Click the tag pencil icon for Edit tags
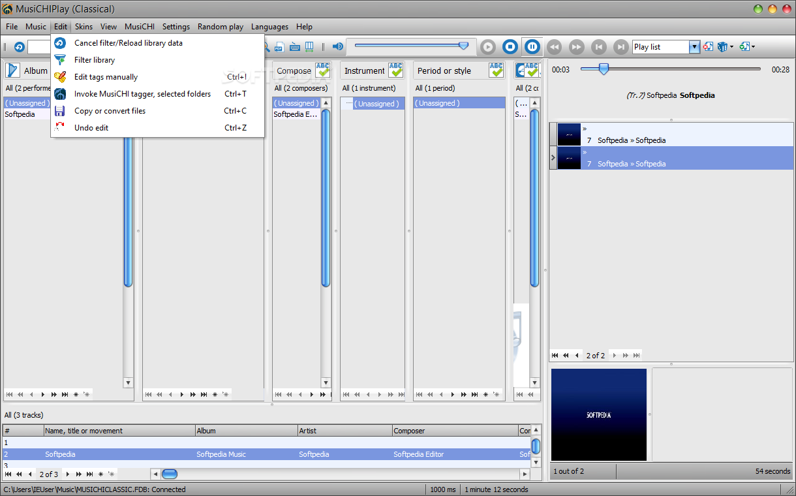Screen dimensions: 796x496 click(60, 77)
